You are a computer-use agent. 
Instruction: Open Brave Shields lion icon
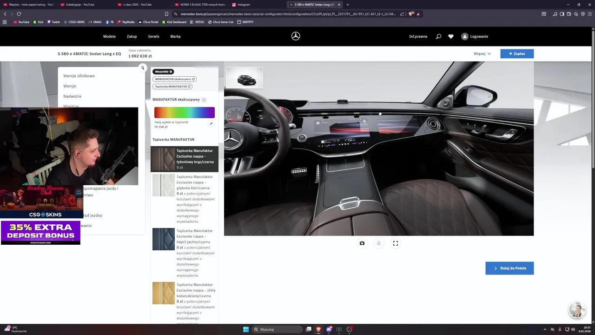(411, 14)
